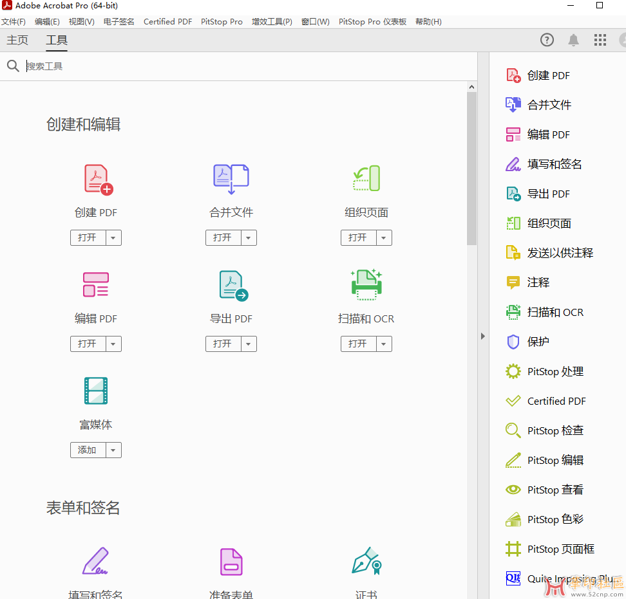Select 保护 shield tool in sidebar
The image size is (626, 599).
tap(527, 342)
